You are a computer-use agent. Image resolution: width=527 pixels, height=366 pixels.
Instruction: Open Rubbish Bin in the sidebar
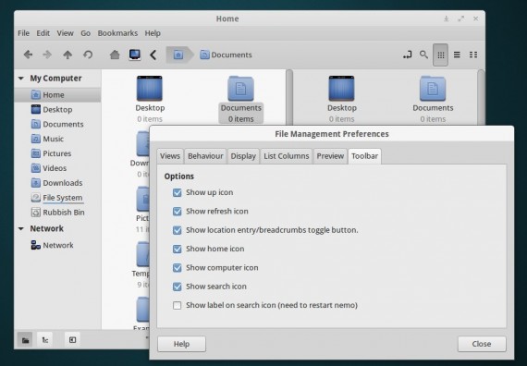tap(57, 213)
